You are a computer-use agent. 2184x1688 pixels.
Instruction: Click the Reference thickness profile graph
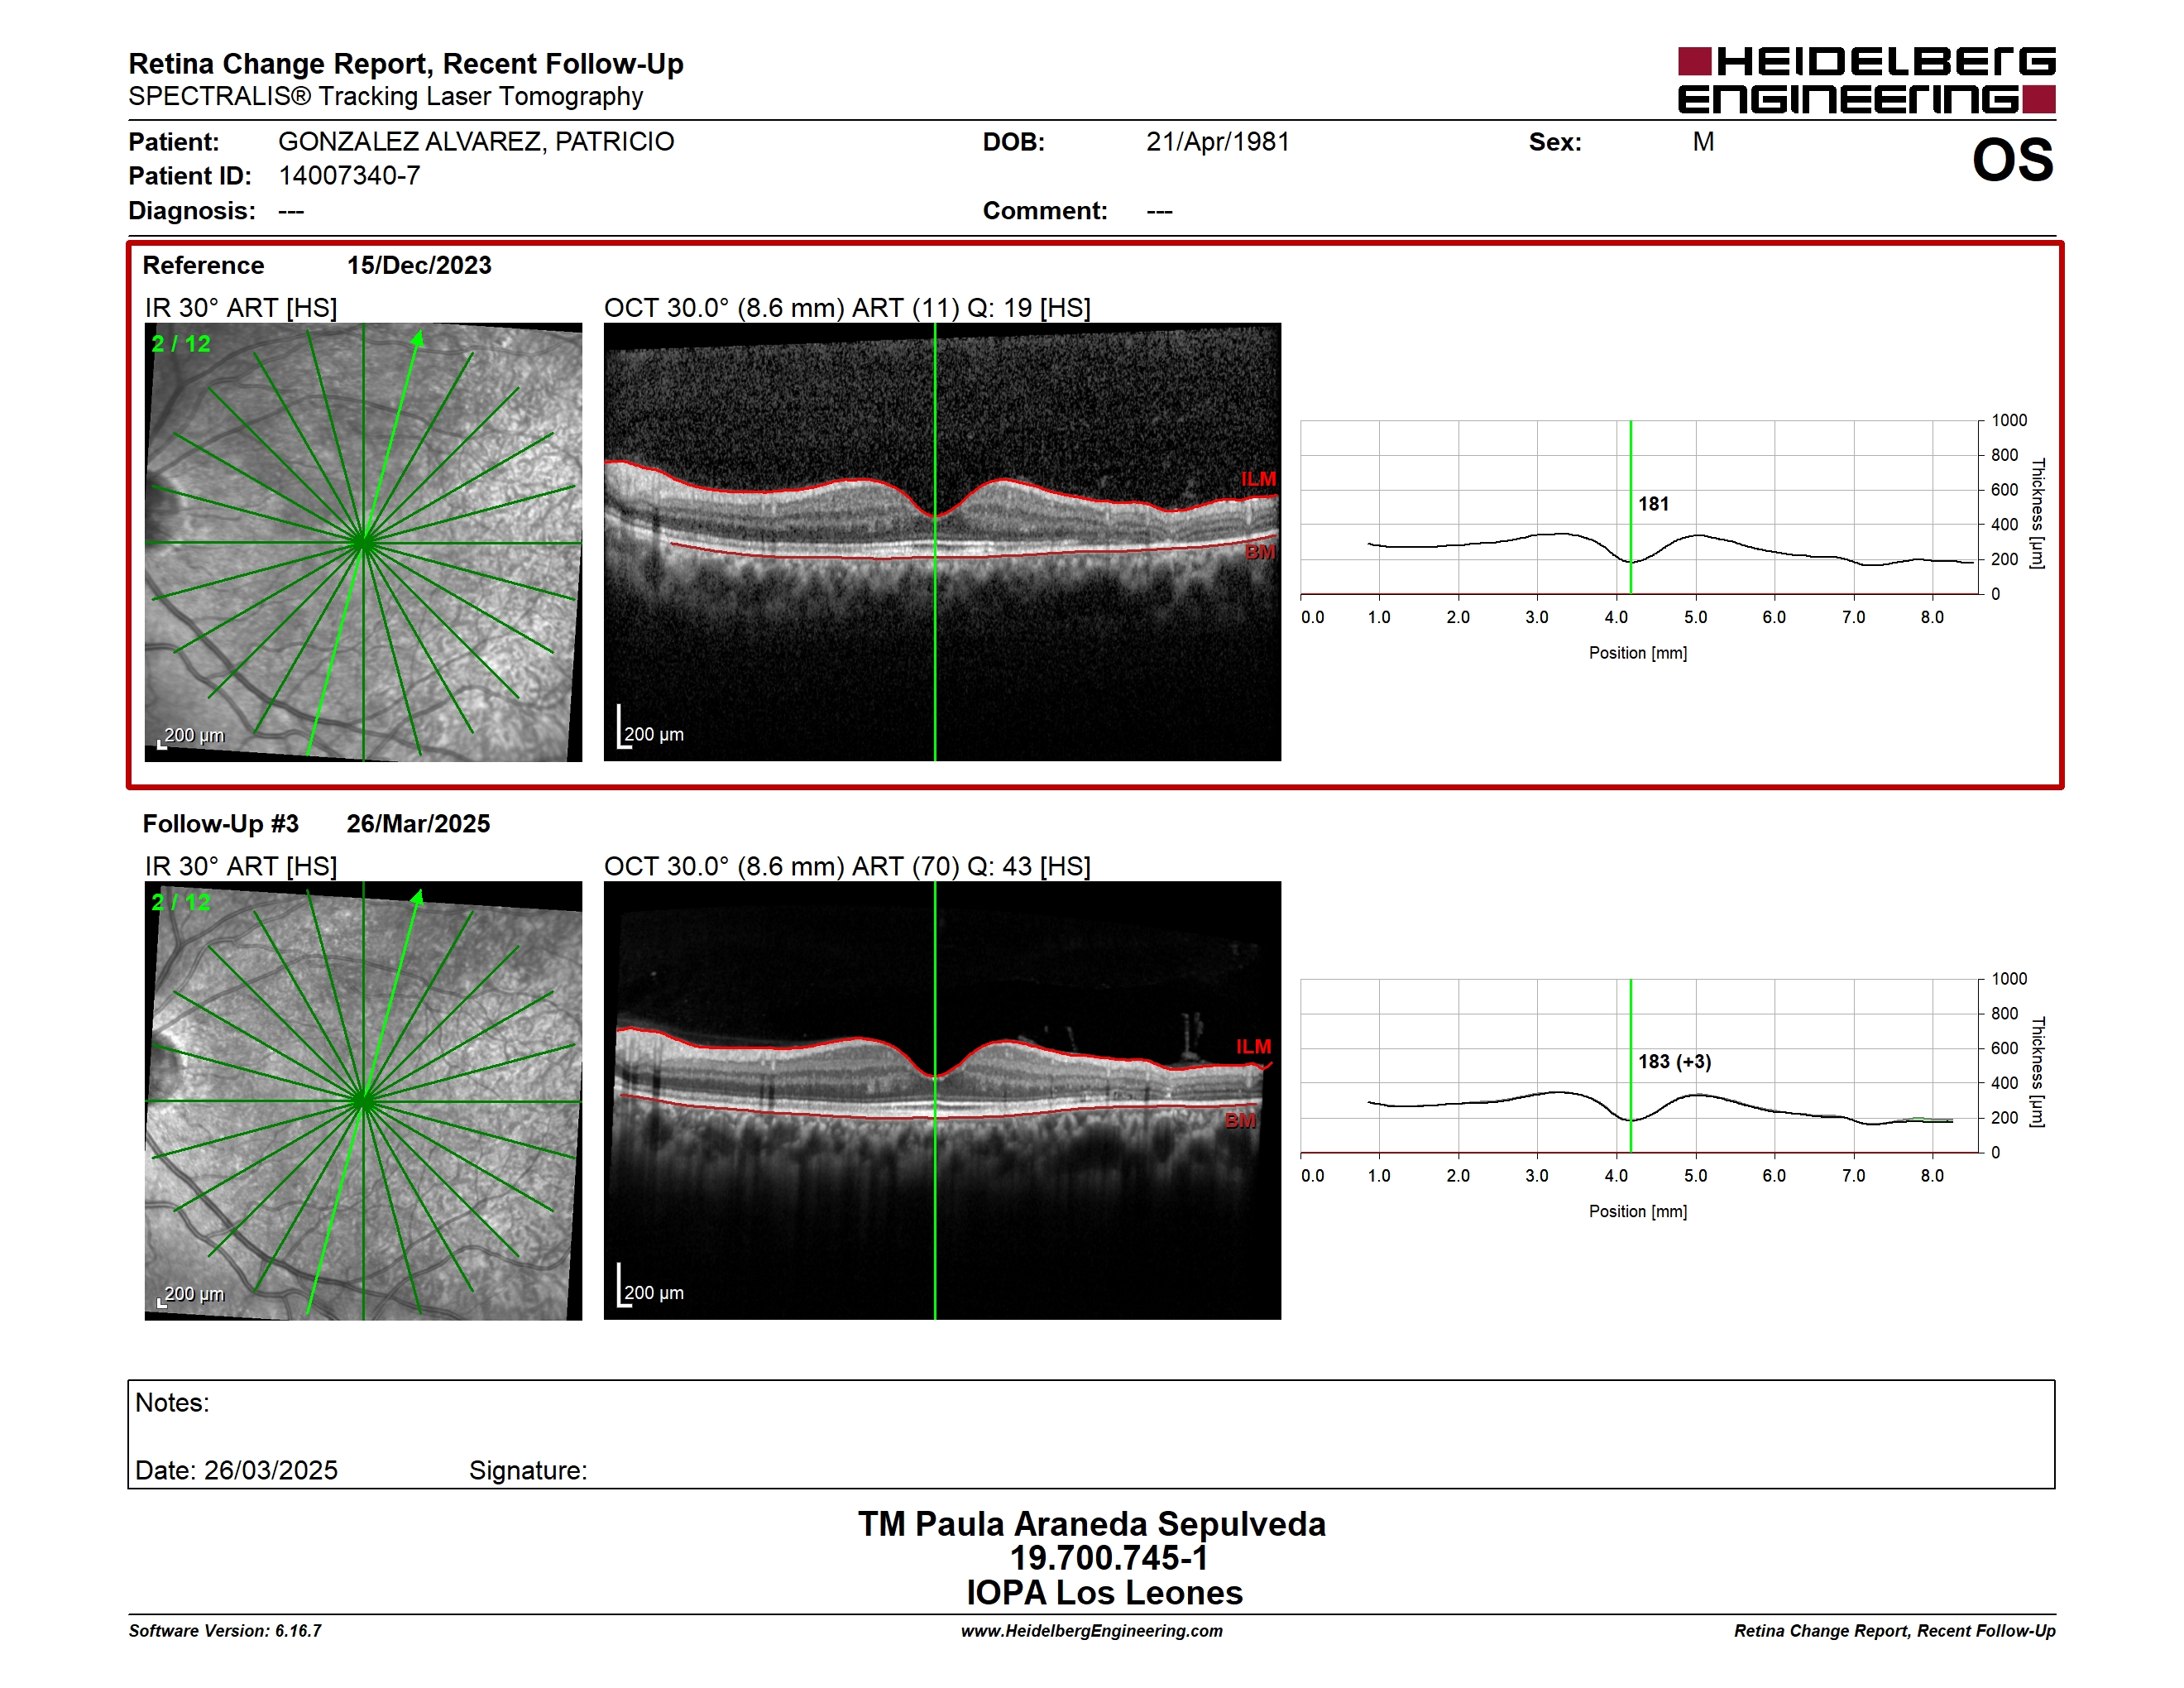click(x=1640, y=507)
